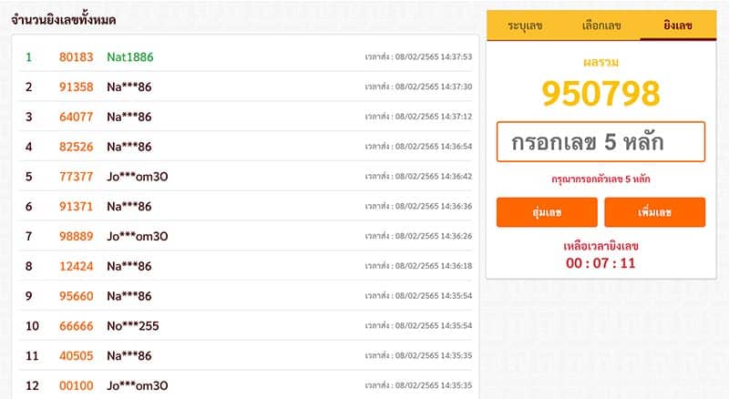Select number 80183 in row 1
Viewport: 729px width, 399px height.
coord(77,57)
